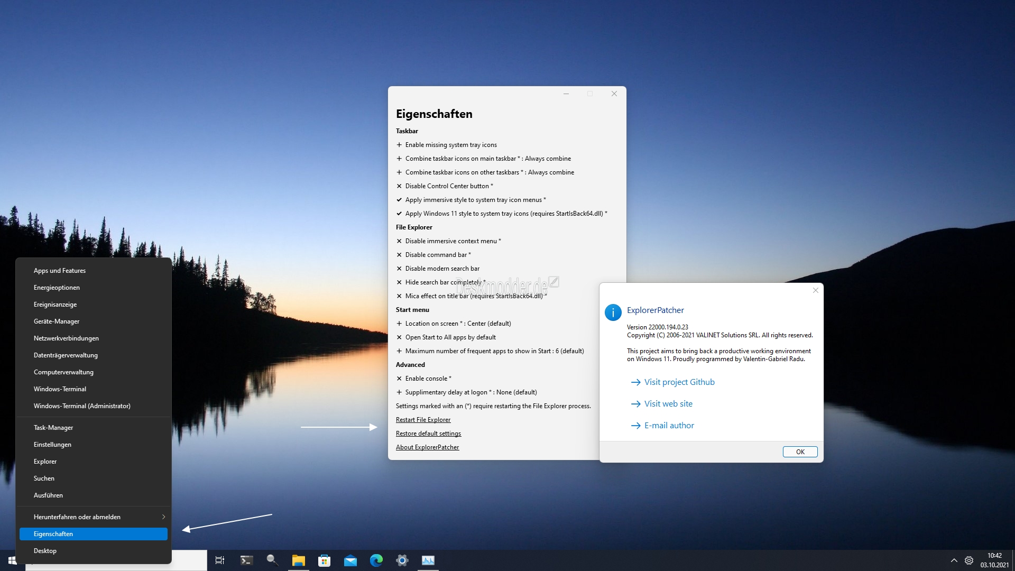Change Start menu Location on screen
1015x571 pixels.
[454, 324]
